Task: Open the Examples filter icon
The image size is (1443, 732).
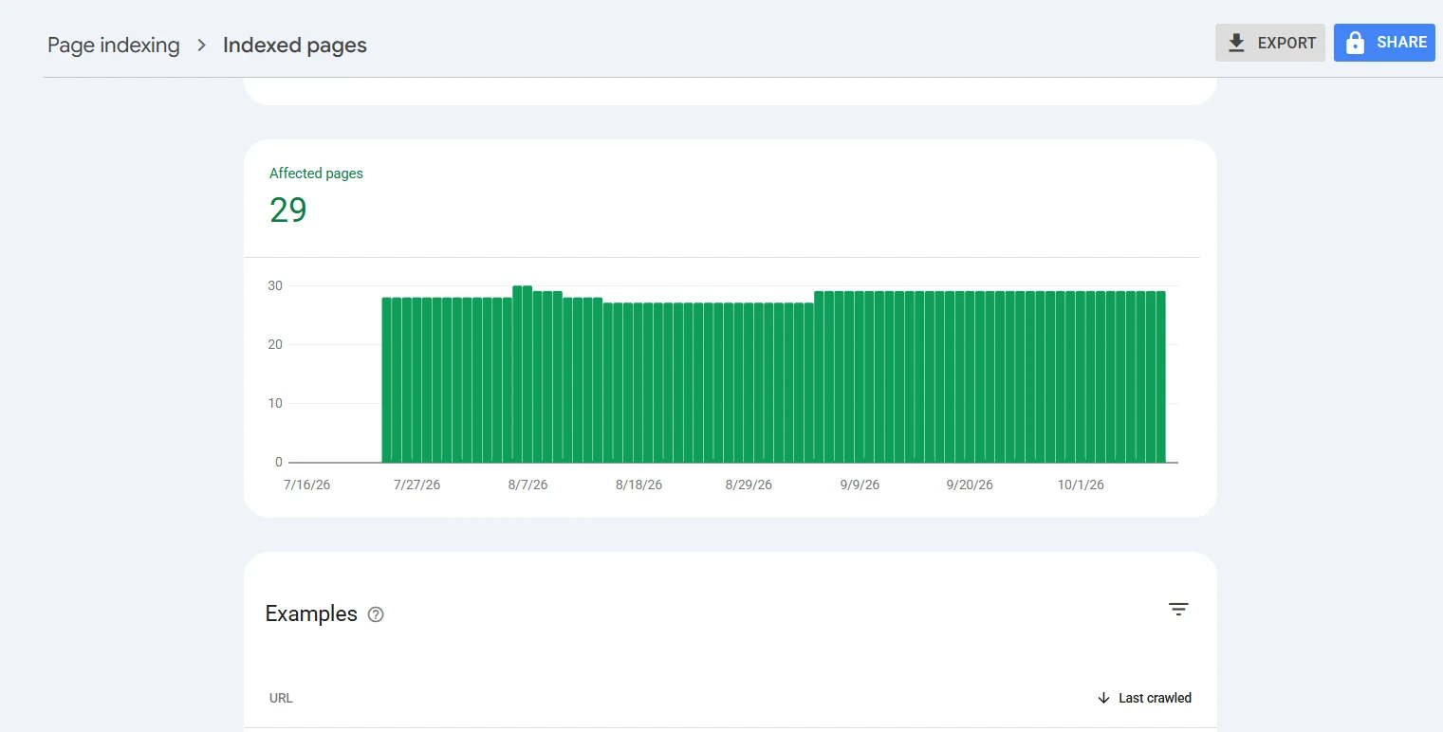Action: pyautogui.click(x=1178, y=610)
